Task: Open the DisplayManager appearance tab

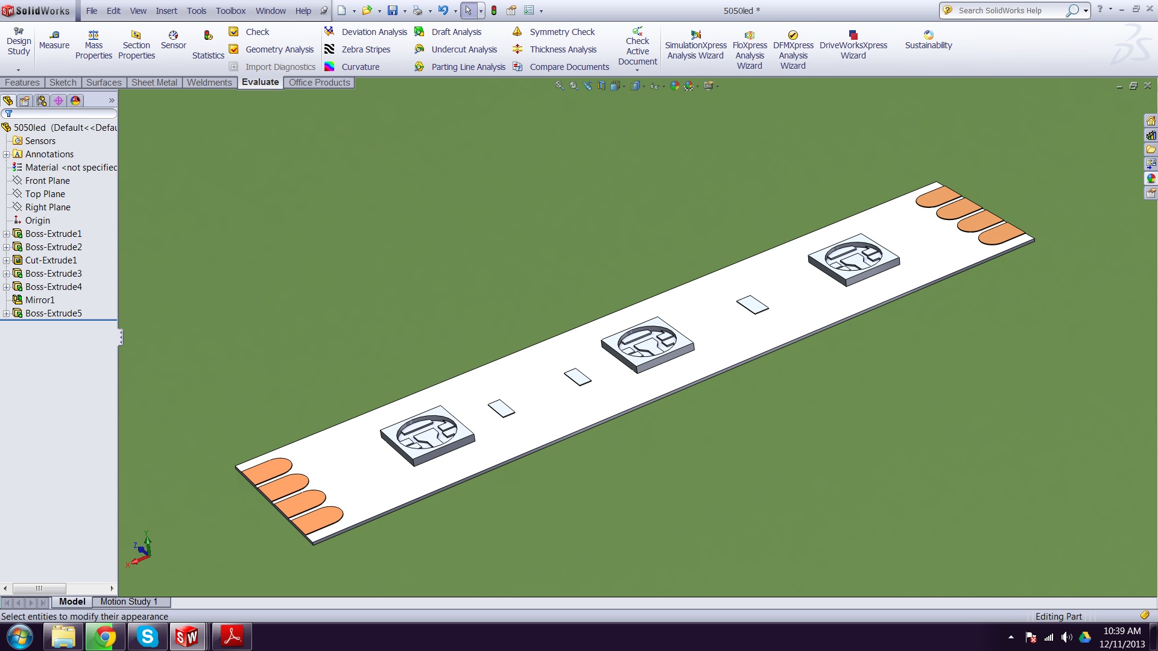Action: pyautogui.click(x=75, y=101)
